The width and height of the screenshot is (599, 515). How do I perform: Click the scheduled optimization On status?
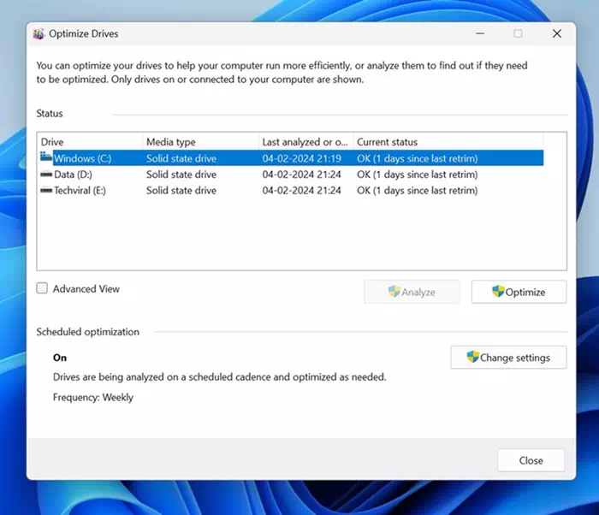pos(60,358)
